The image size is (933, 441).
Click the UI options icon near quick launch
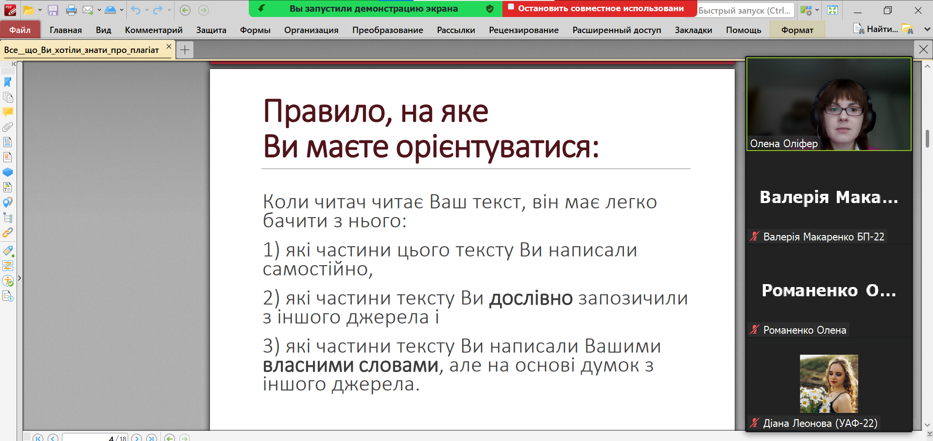[806, 10]
